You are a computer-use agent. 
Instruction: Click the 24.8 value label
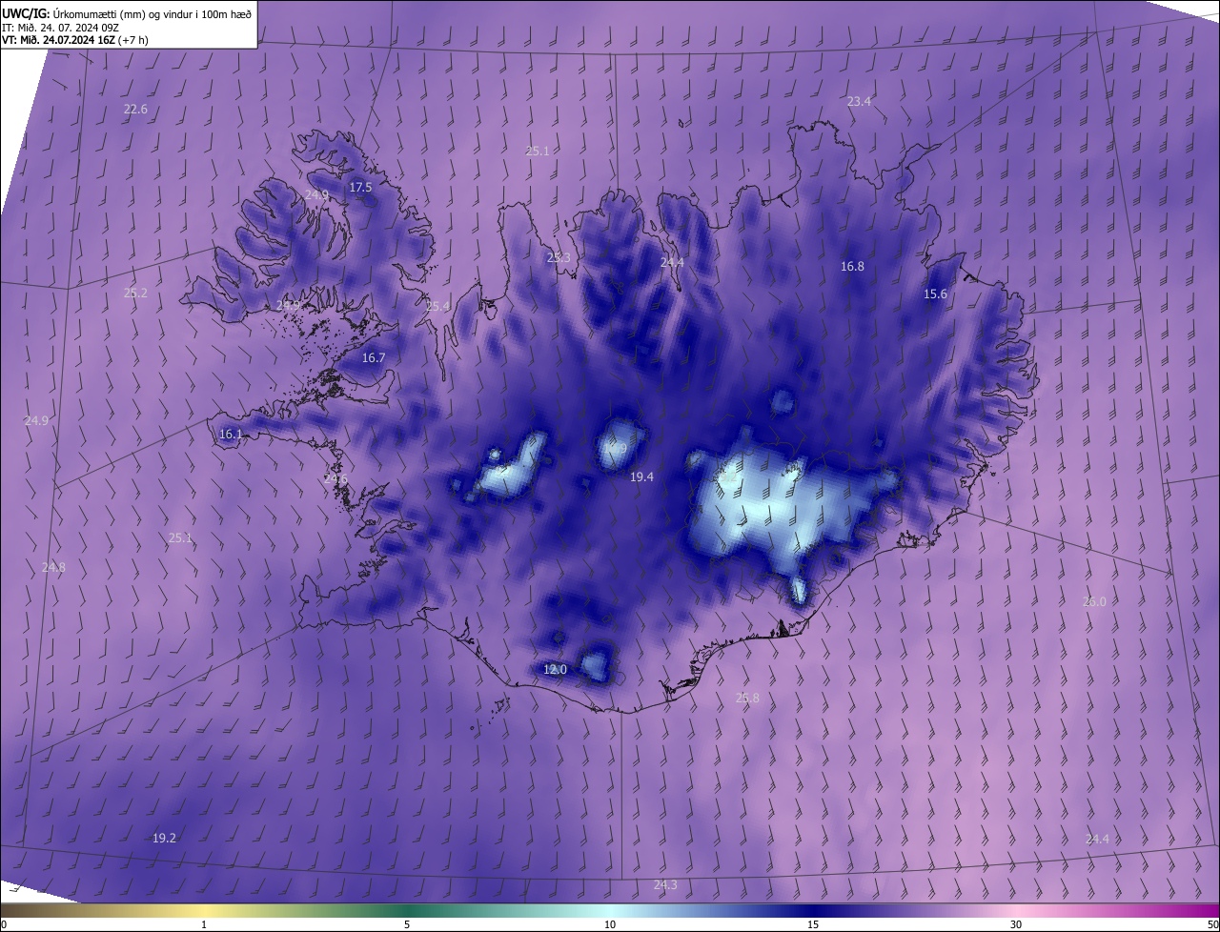click(53, 568)
